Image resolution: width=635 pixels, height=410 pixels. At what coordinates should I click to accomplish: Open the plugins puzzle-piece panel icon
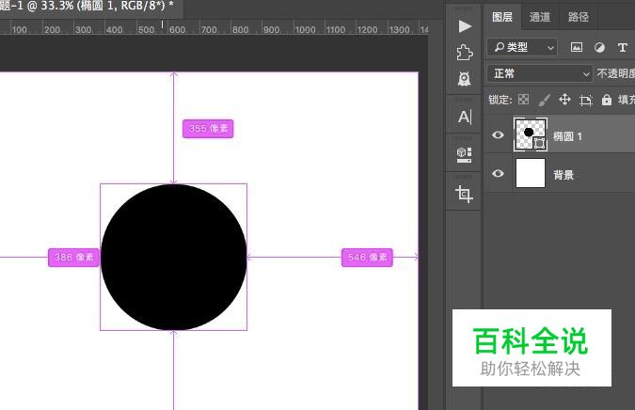464,52
